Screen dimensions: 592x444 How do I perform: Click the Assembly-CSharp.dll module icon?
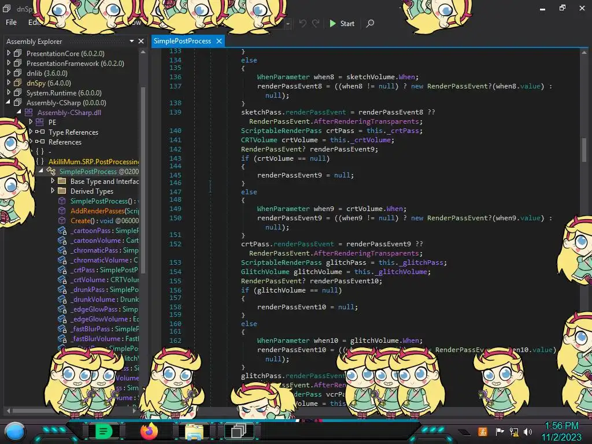(x=29, y=112)
